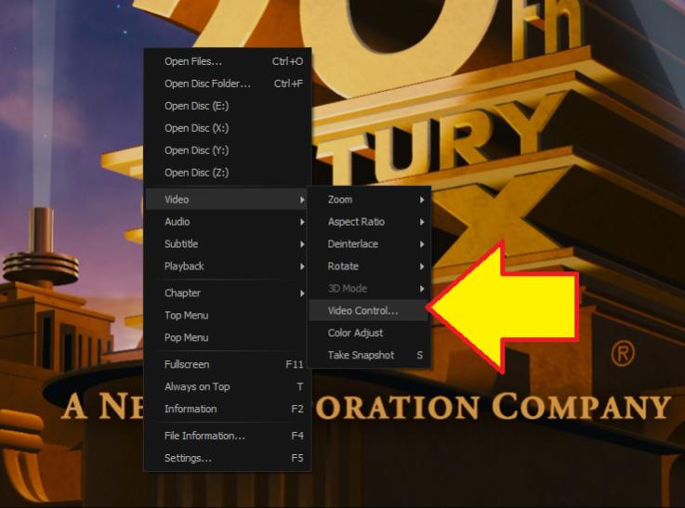Viewport: 685px width, 508px height.
Task: Toggle Always on Top
Action: pyautogui.click(x=227, y=386)
